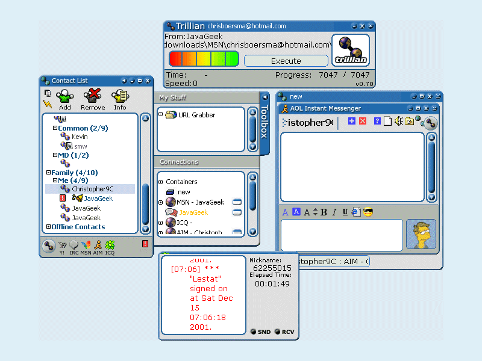Click window button beside orange JavaGeek
Image resolution: width=482 pixels, height=361 pixels.
(237, 212)
